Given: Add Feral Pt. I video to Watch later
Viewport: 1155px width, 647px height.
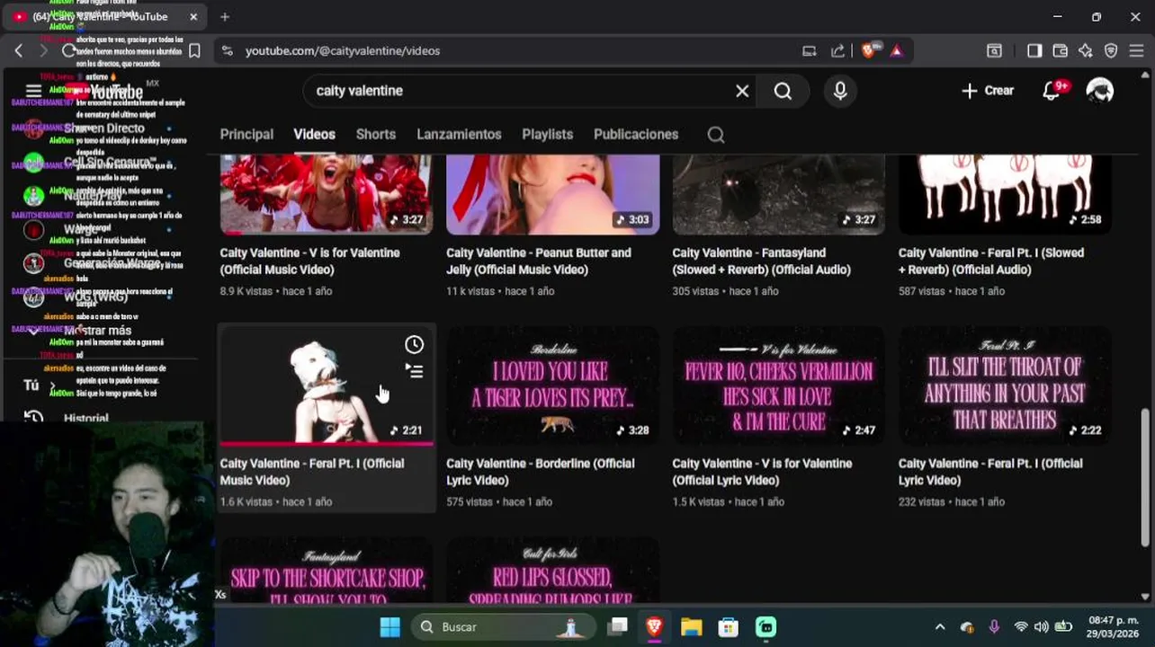Looking at the screenshot, I should pyautogui.click(x=414, y=345).
